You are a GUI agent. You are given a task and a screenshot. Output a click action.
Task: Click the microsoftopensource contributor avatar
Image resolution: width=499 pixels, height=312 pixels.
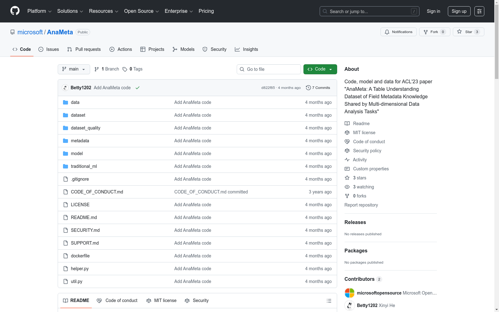[350, 293]
